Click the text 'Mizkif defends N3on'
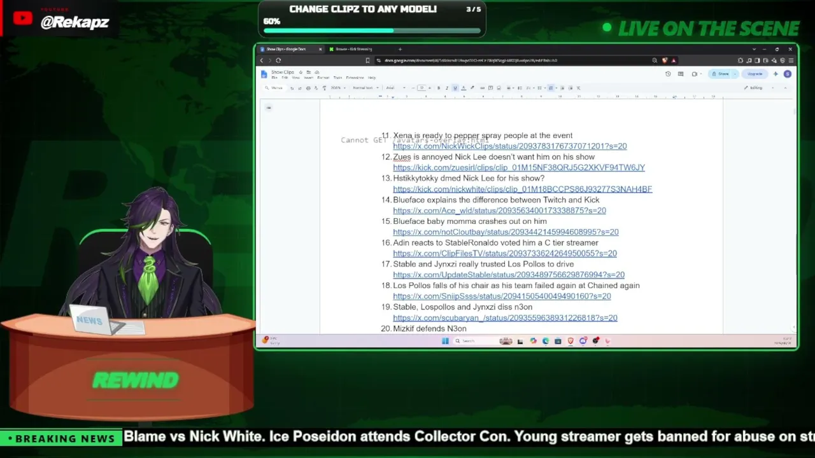815x458 pixels. point(430,329)
